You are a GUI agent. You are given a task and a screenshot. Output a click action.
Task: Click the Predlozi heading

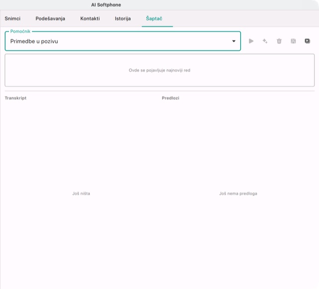click(170, 98)
